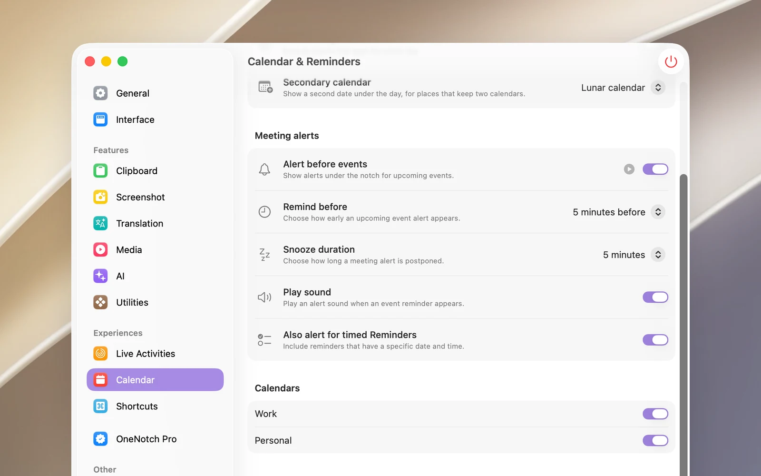
Task: Click the bell icon beside Alert before events
Action: click(x=264, y=169)
